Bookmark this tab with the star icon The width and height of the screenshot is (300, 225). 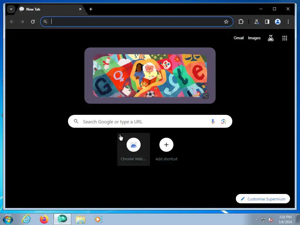tap(226, 22)
